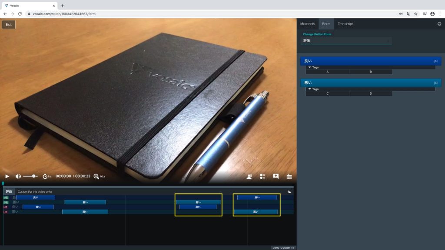This screenshot has width=445, height=250.
Task: Click the first 良い moment in top row
Action: [x=36, y=197]
